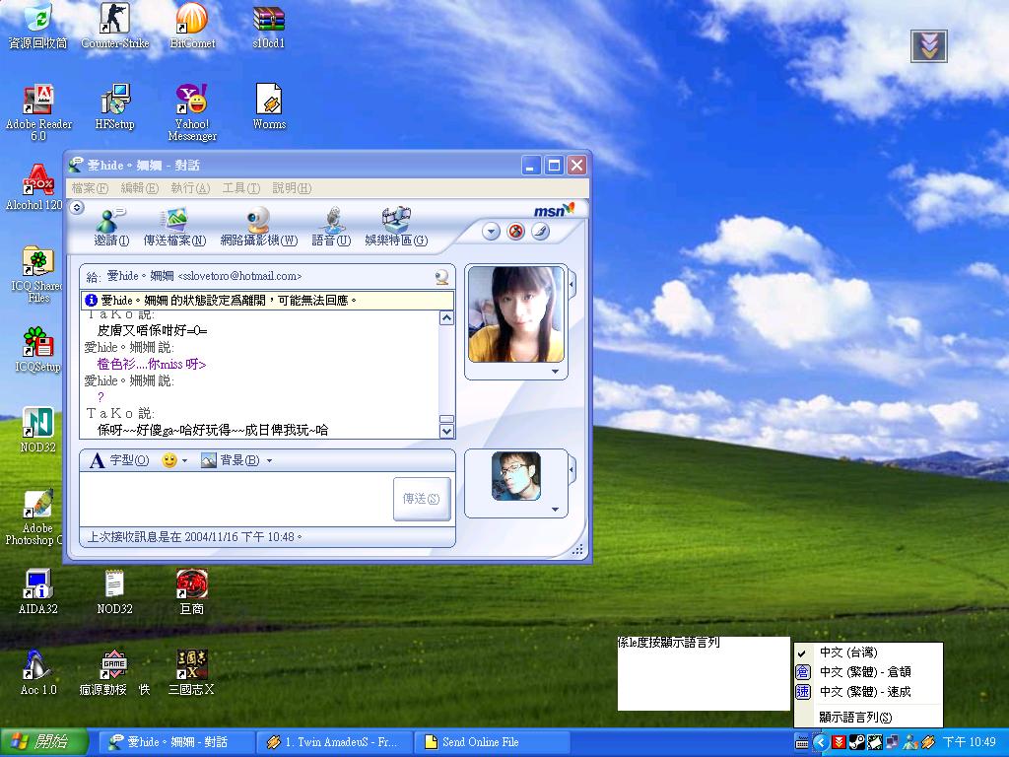Viewport: 1009px width, 757px height.
Task: Select the 巨商 game shortcut
Action: (x=192, y=592)
